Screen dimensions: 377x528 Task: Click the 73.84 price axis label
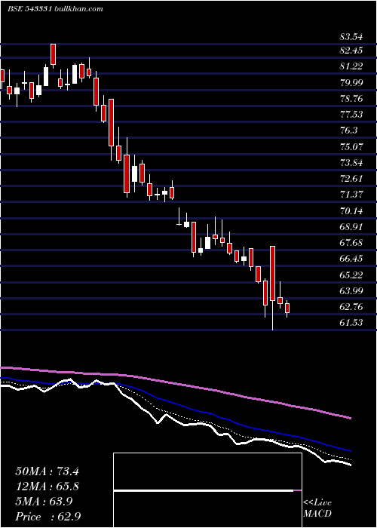pos(351,163)
